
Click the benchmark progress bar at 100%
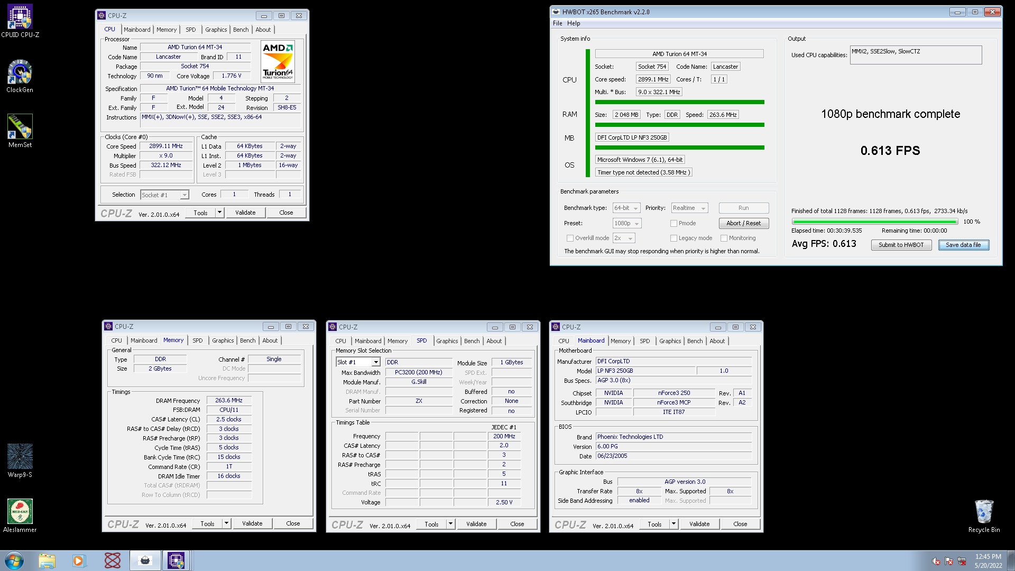coord(875,222)
